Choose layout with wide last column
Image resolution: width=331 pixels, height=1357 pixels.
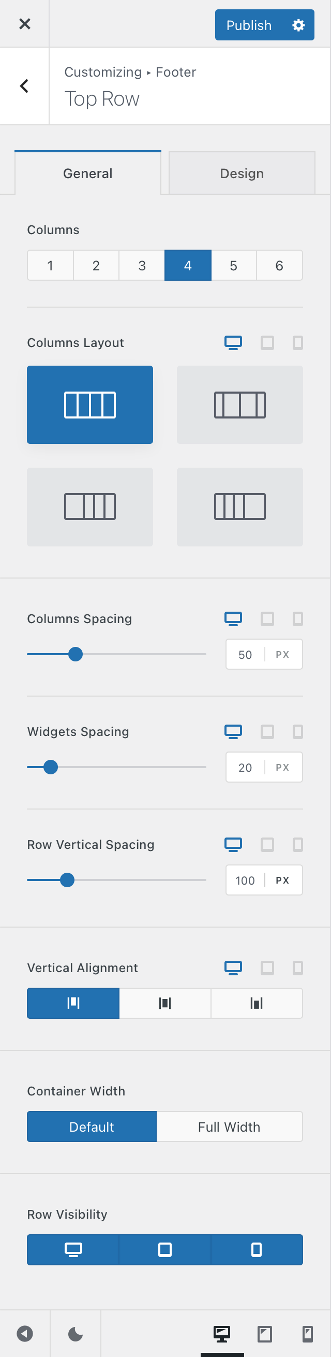pos(240,507)
